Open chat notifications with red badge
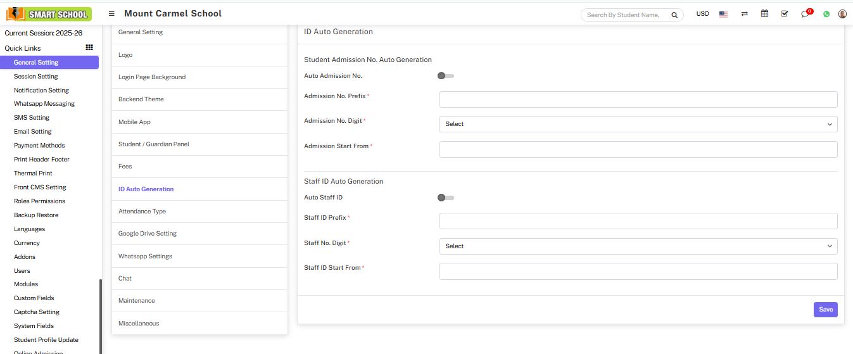Image resolution: width=853 pixels, height=354 pixels. [x=805, y=14]
